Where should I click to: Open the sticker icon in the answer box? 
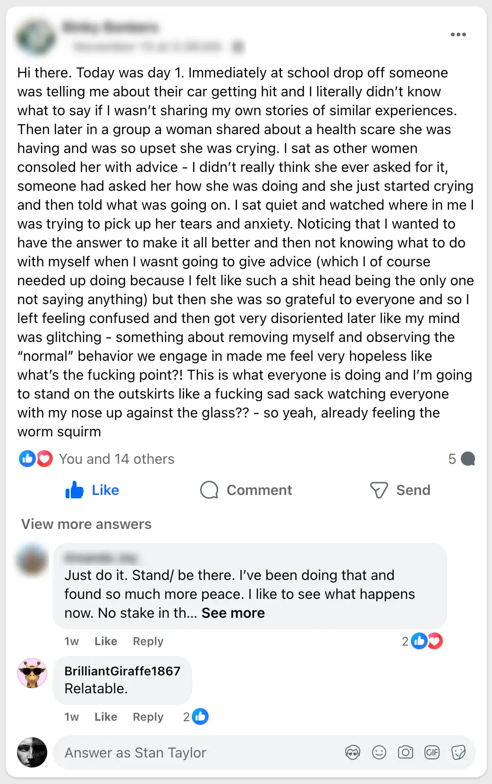click(x=458, y=752)
